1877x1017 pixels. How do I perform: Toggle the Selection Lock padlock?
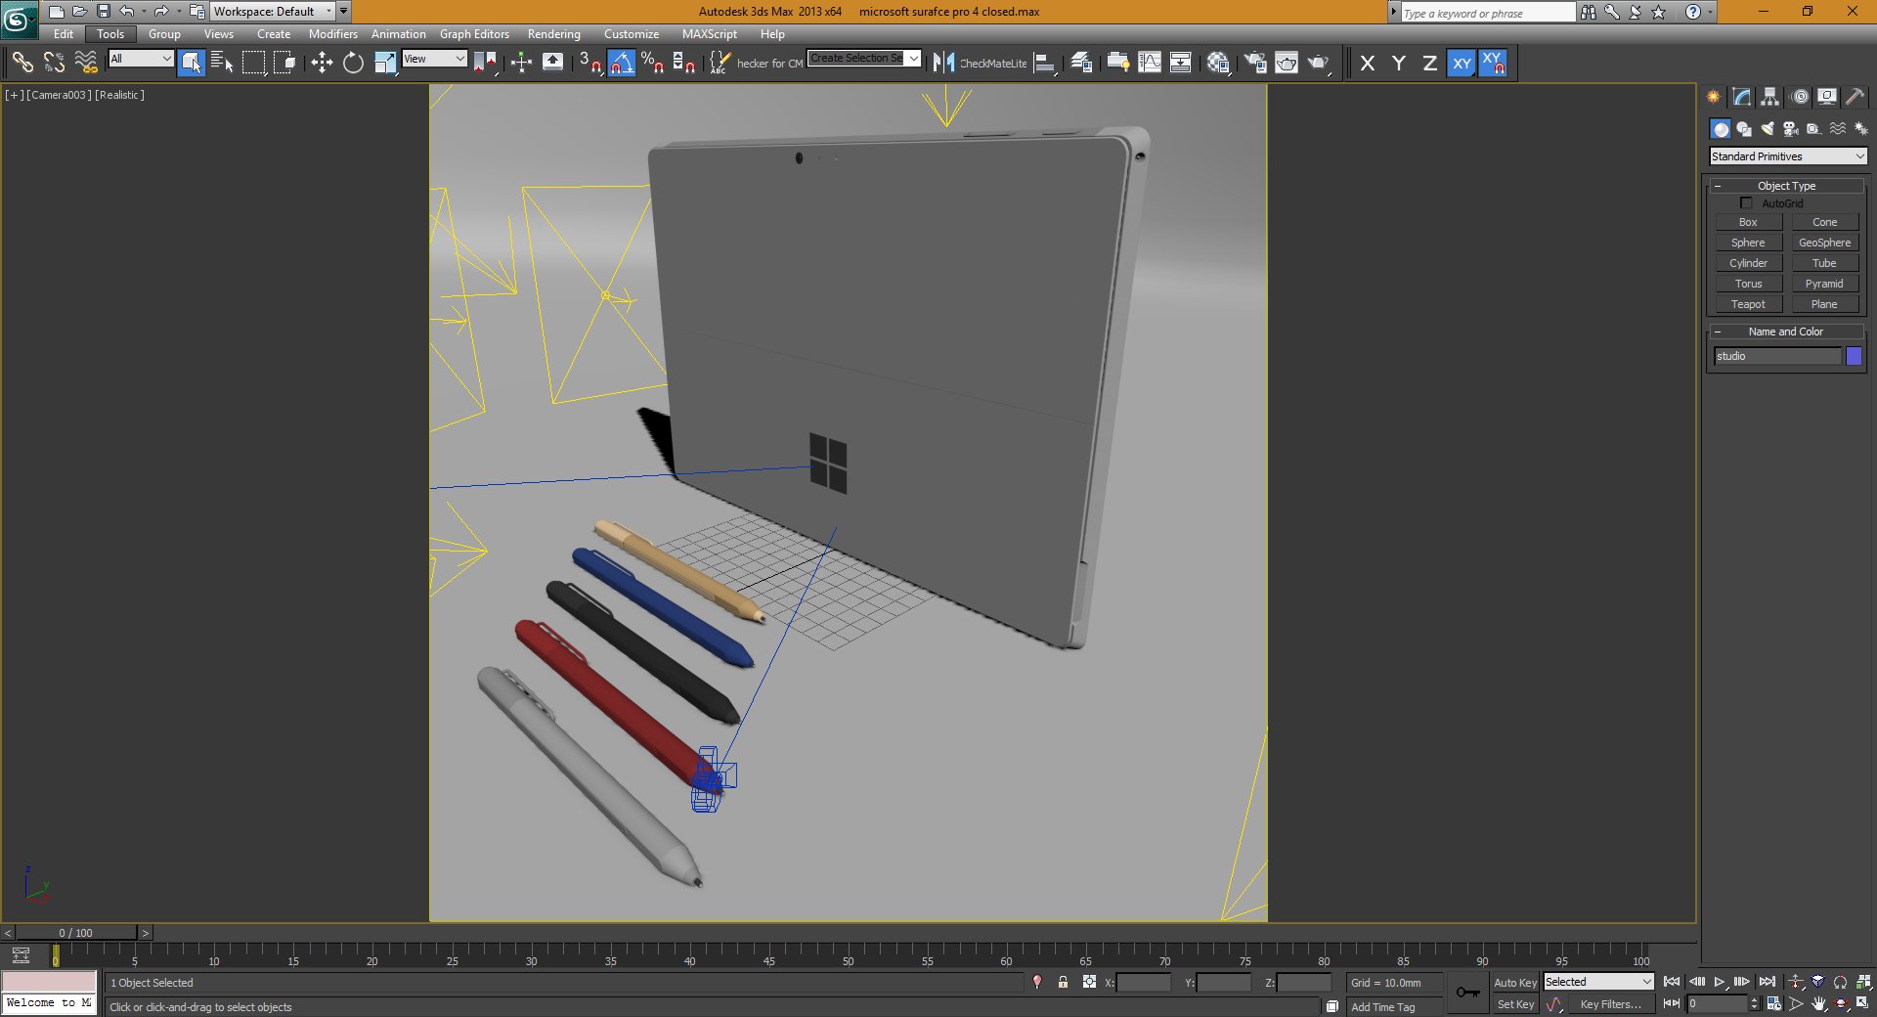pos(1063,982)
